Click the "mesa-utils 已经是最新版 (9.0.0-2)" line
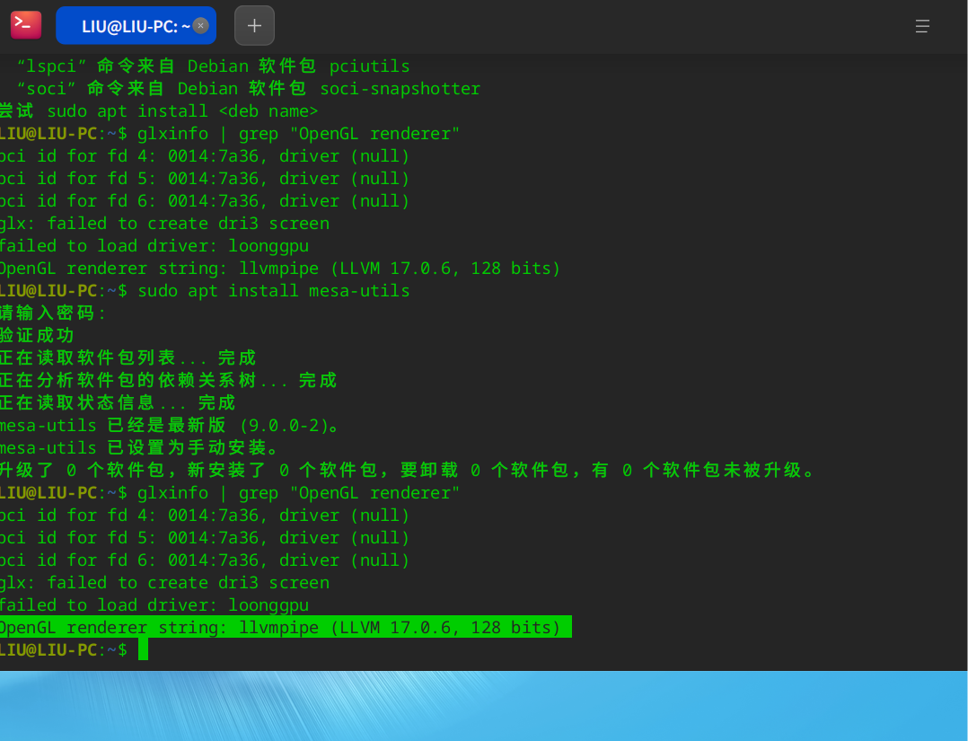 (169, 426)
